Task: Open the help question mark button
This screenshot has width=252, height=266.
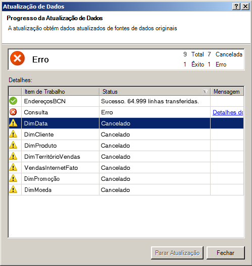Action: [x=236, y=7]
